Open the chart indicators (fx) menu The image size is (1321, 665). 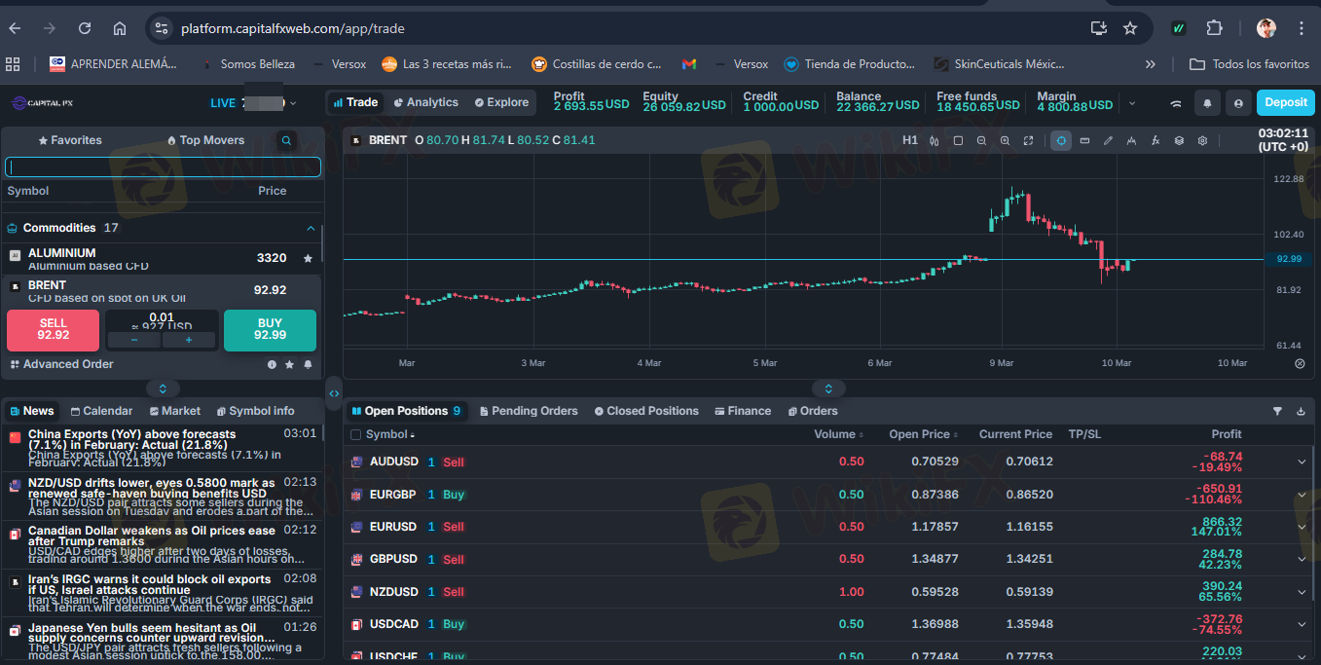[1156, 140]
